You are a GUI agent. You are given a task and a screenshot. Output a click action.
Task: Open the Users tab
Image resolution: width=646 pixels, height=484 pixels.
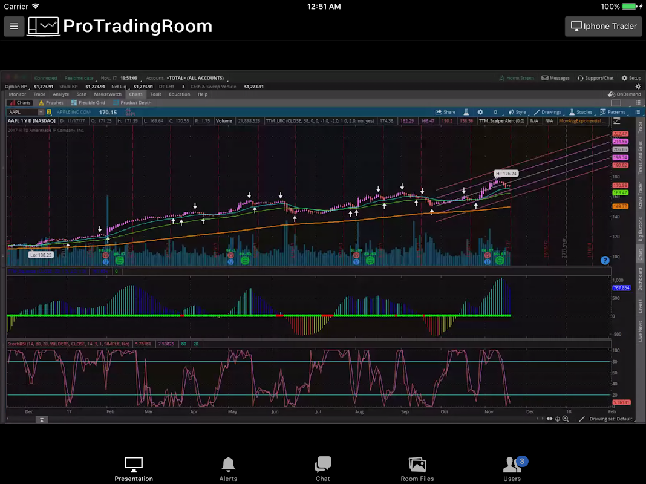pos(512,469)
